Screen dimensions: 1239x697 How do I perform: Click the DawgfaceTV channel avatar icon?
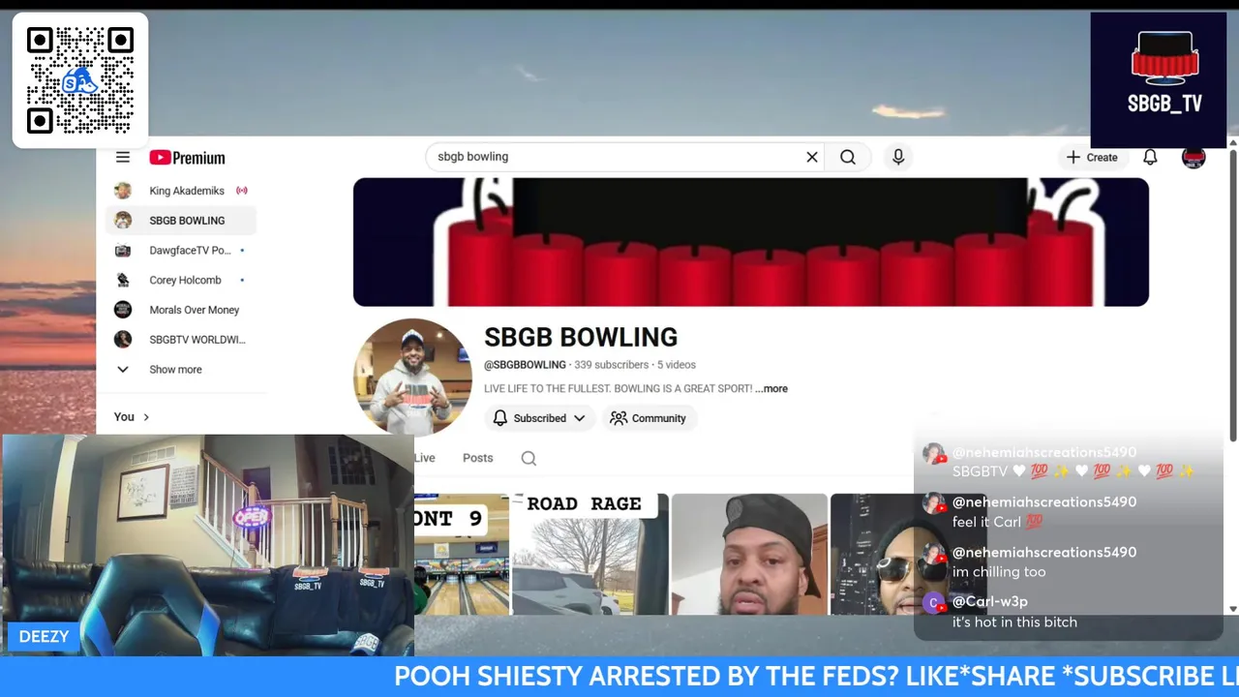coord(123,251)
